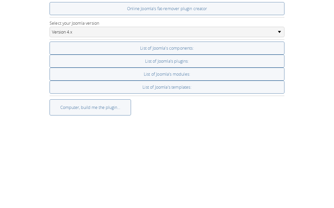Image resolution: width=334 pixels, height=208 pixels.
Task: Show Joomla's templates section
Action: click(x=167, y=87)
